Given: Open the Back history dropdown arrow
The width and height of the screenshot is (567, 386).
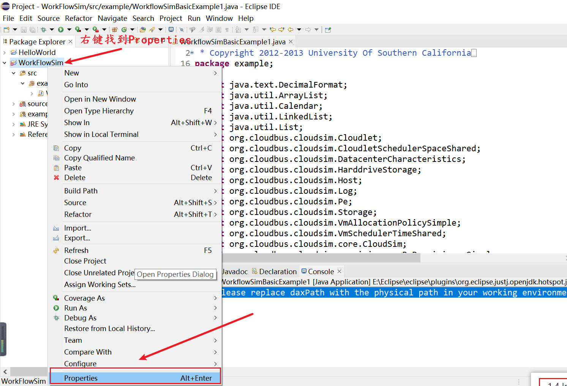Looking at the screenshot, I should pos(299,30).
